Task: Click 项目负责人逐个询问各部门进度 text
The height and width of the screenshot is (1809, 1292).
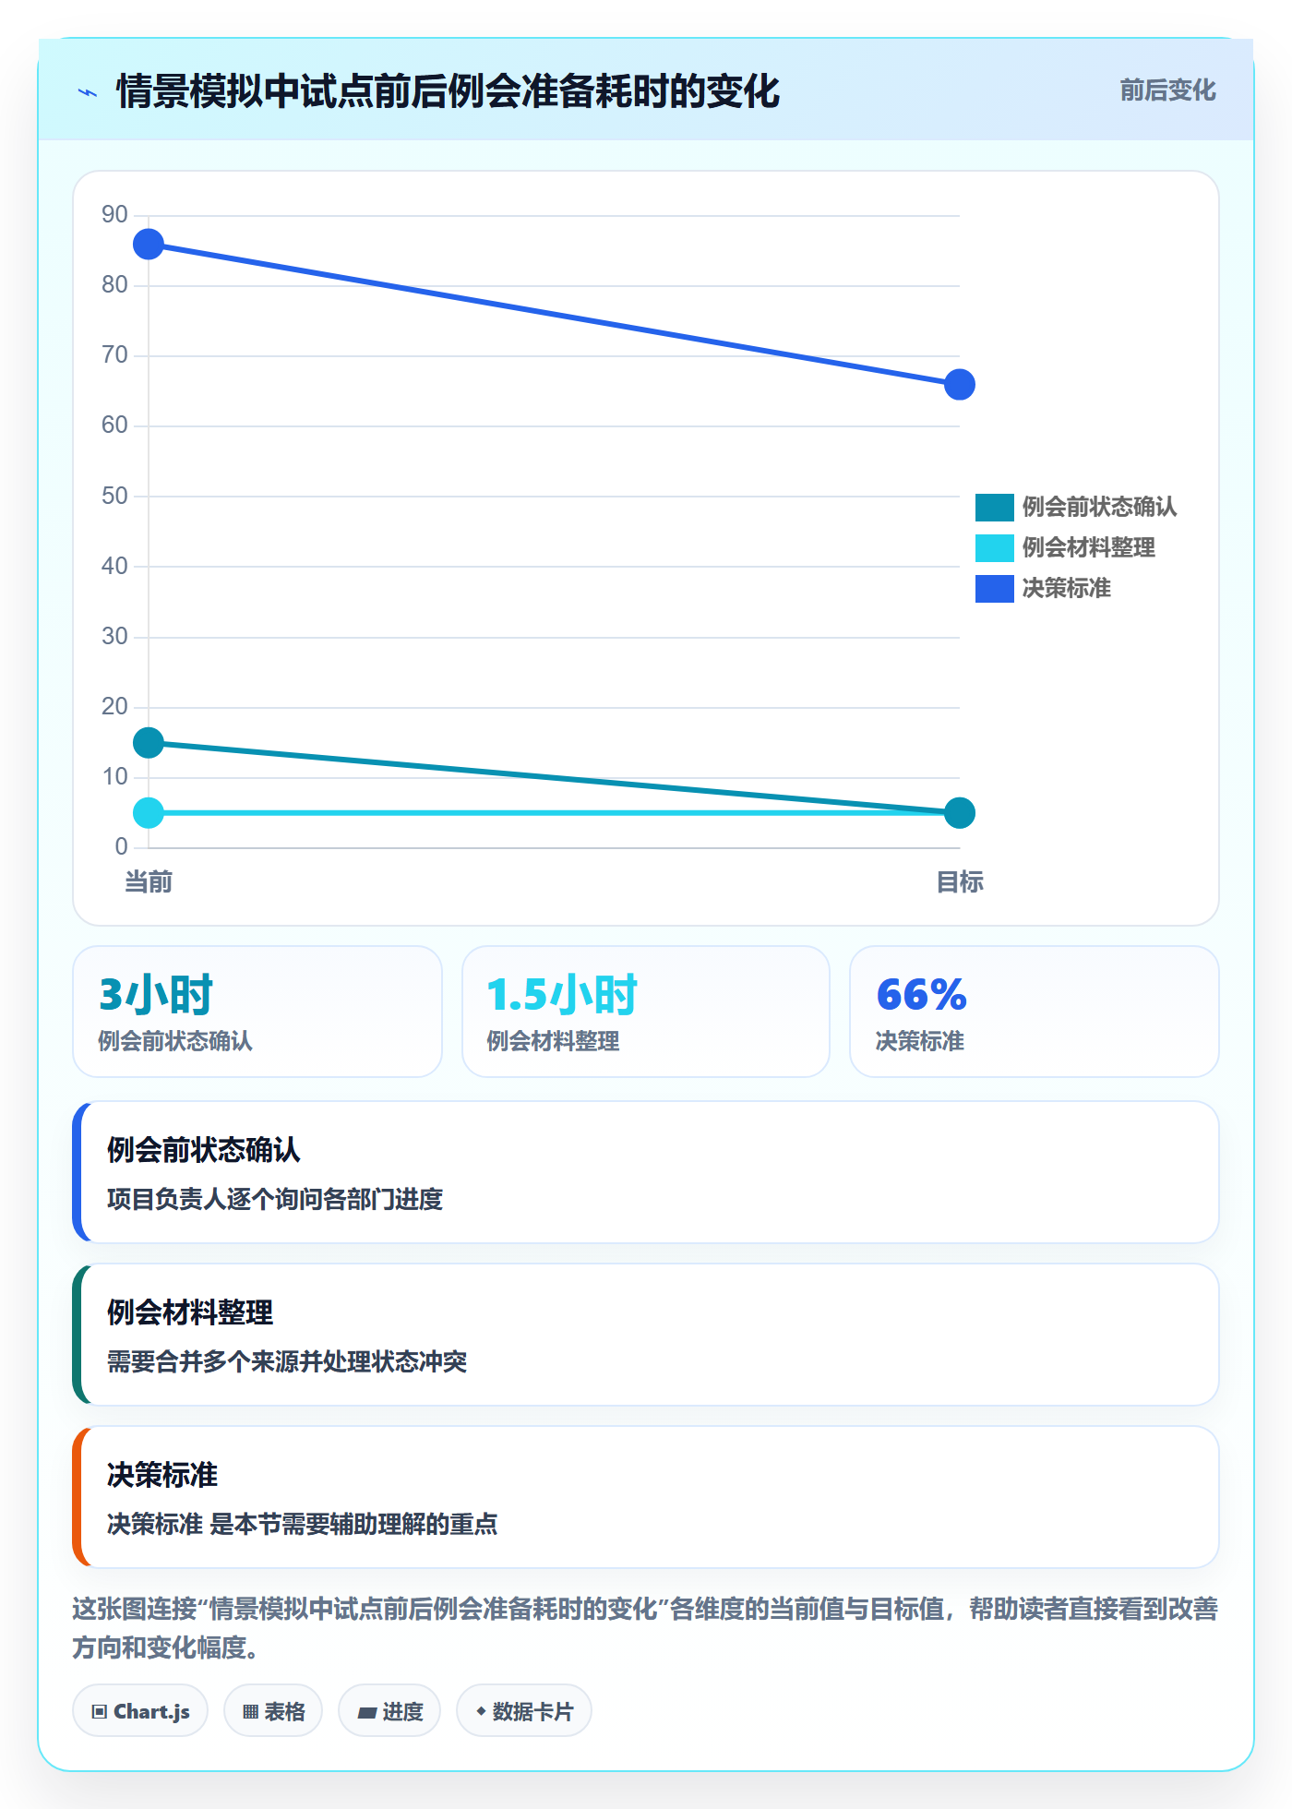Action: click(x=275, y=1199)
